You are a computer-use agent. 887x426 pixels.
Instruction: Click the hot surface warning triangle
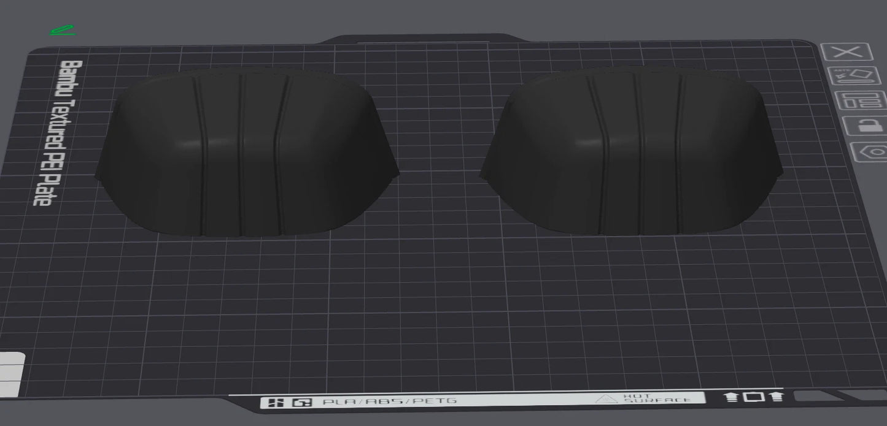coord(608,399)
